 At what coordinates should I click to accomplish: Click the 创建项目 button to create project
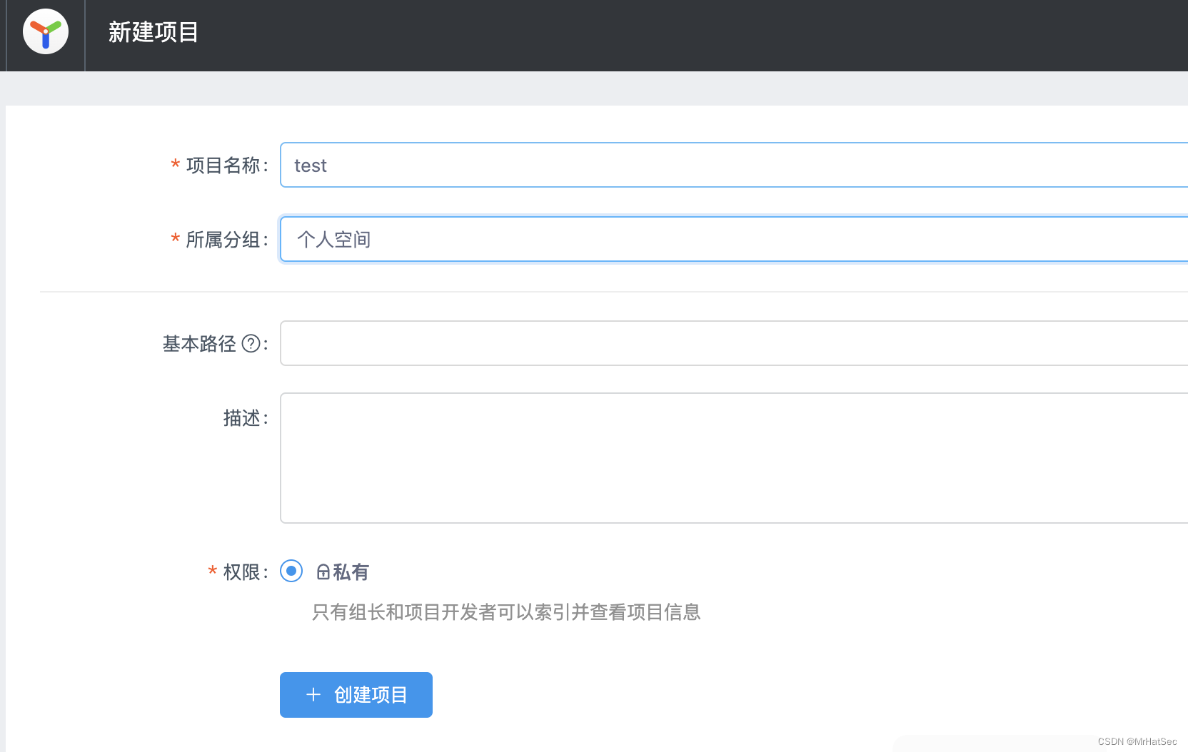tap(356, 694)
